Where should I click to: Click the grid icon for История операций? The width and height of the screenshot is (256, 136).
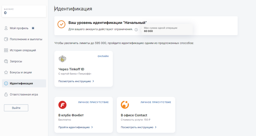[x=6, y=50]
